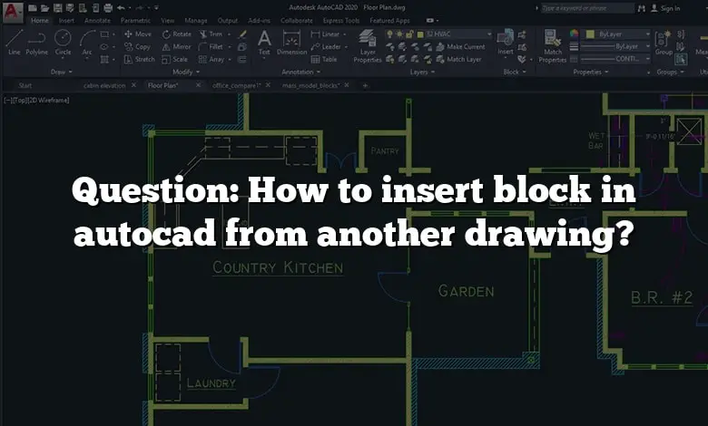Viewport: 708px width, 426px height.
Task: Expand the Annotation panel
Action: click(x=300, y=73)
